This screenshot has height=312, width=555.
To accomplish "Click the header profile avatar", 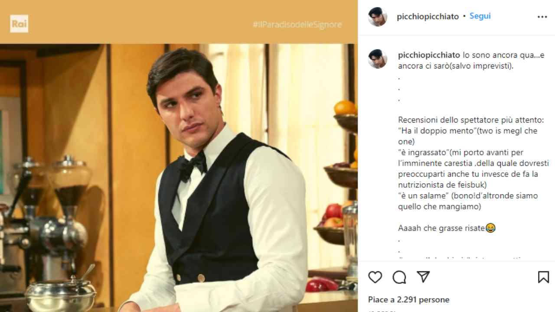I will click(377, 16).
